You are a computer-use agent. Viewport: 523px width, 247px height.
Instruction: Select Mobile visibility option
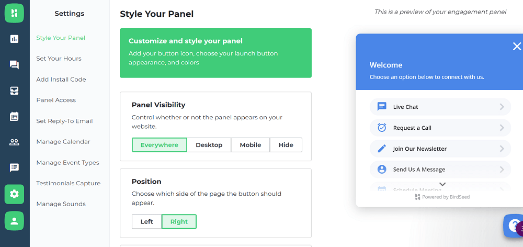pos(251,145)
